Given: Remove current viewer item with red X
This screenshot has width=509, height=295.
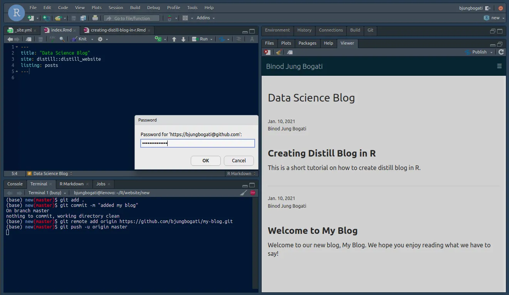Looking at the screenshot, I should pos(267,52).
